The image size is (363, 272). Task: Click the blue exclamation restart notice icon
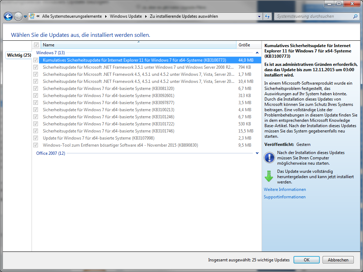(x=269, y=158)
